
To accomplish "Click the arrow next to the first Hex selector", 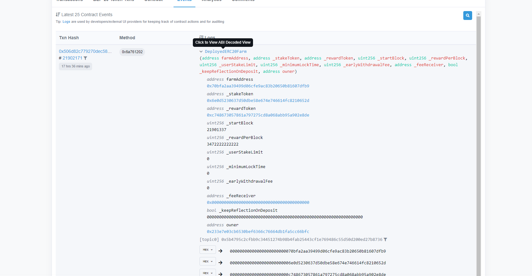I will tap(220, 251).
